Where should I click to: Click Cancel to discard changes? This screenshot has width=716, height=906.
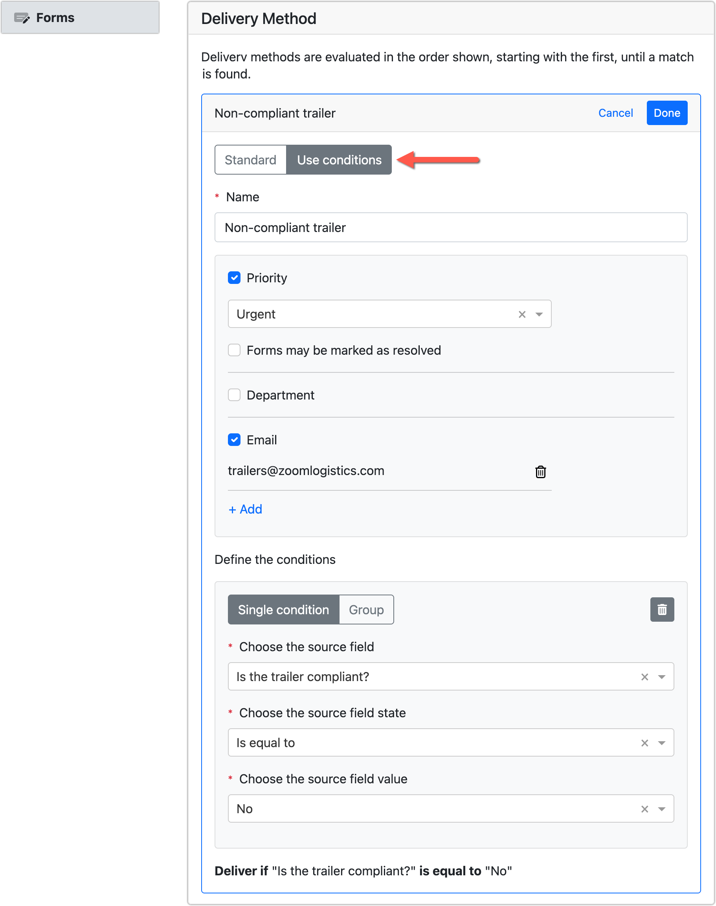click(615, 112)
